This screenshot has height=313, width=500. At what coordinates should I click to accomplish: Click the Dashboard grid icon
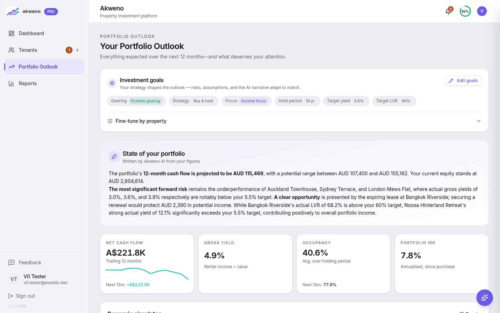(x=11, y=33)
